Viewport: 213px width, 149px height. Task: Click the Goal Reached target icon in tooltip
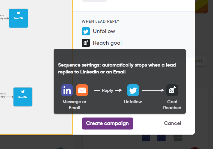tap(172, 90)
